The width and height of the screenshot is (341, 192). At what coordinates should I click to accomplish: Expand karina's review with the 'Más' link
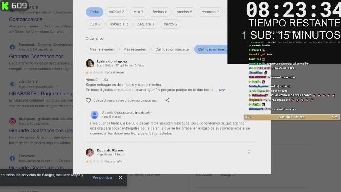[x=222, y=90]
